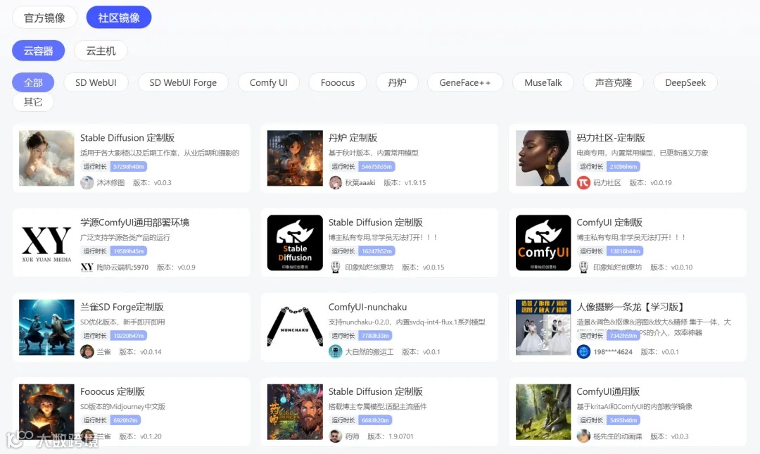This screenshot has width=760, height=454.
Task: Open the Fooocus 定制版 card title
Action: point(113,391)
